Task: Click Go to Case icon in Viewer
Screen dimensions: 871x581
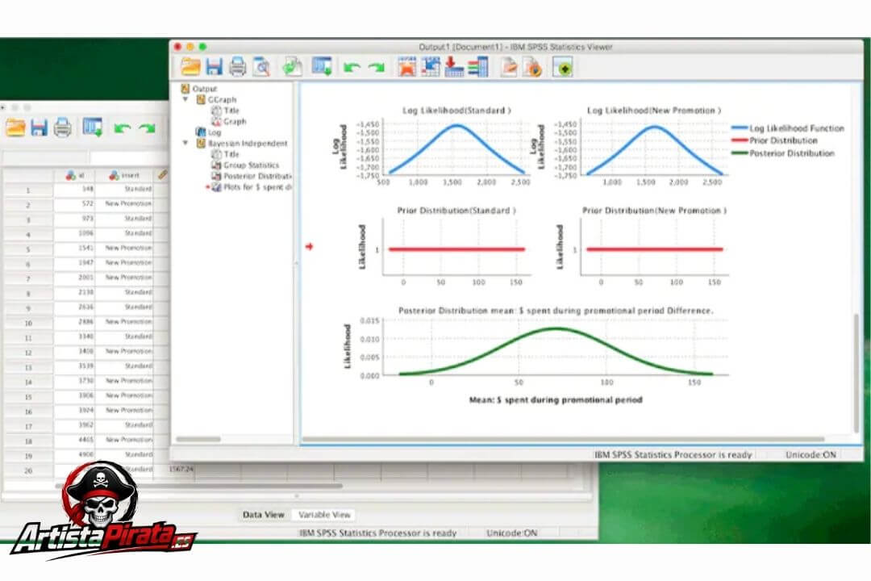Action: pyautogui.click(x=431, y=67)
